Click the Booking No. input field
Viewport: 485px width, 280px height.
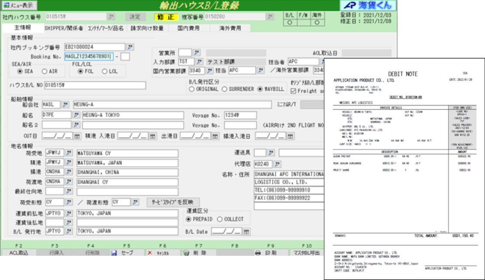click(x=89, y=57)
